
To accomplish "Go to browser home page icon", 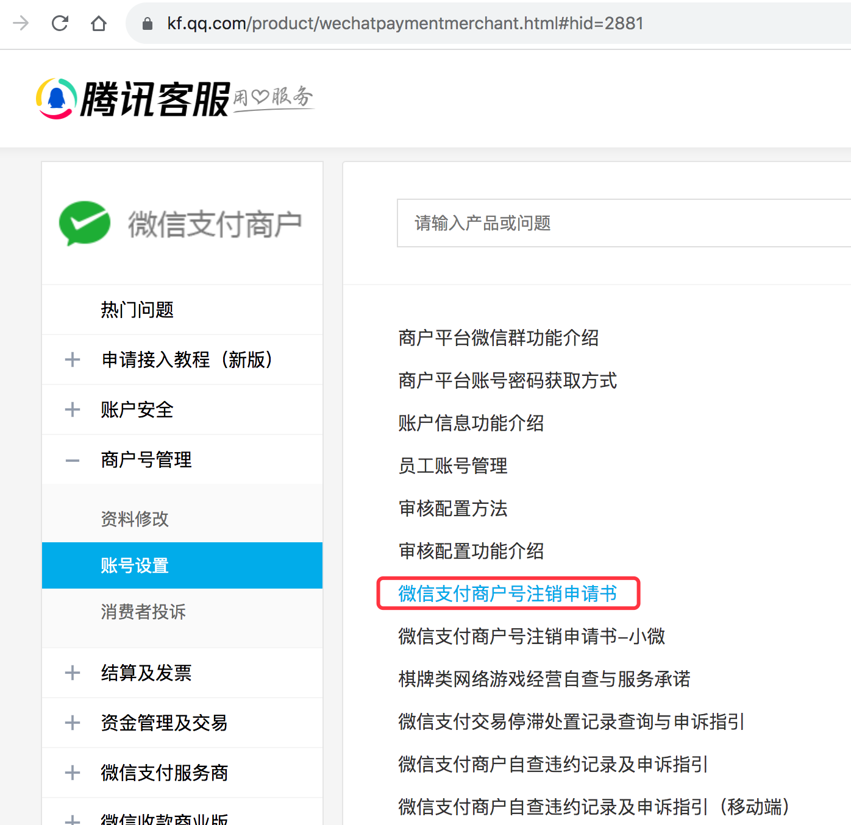I will [99, 23].
